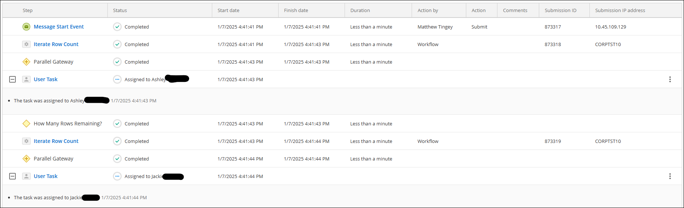
Task: Click the completed checkmark of Message Start Event
Action: (117, 27)
